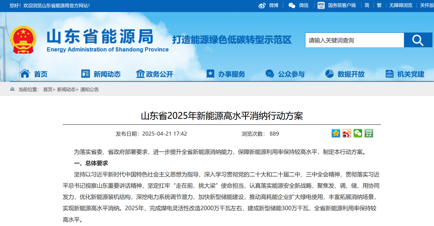Click 通知公告 in the breadcrumb
The image size is (434, 226).
click(89, 89)
